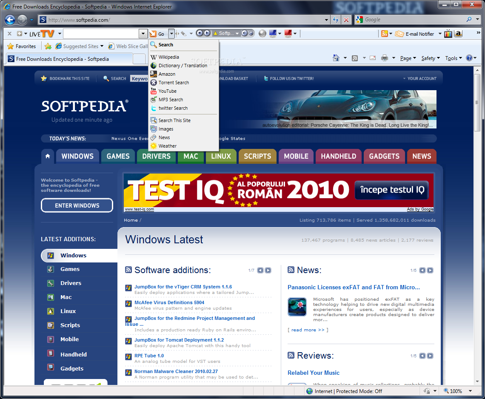
Task: Click the browser Back arrow button
Action: 10,20
